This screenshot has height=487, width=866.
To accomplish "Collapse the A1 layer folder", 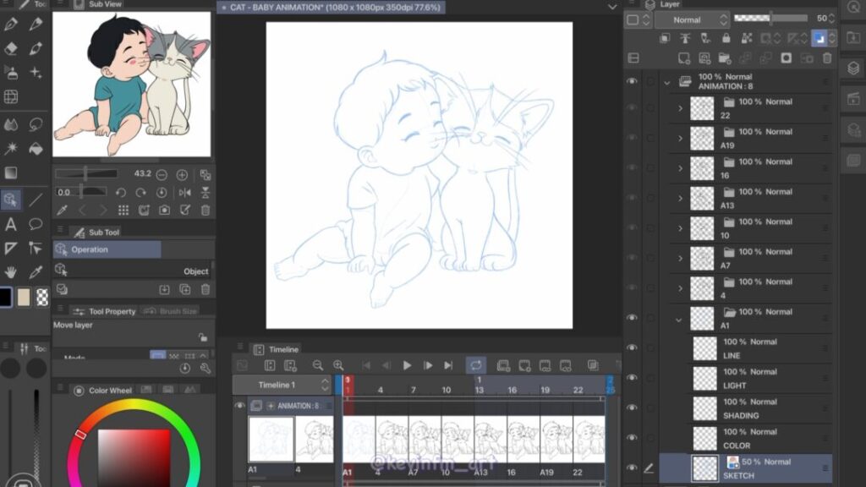I will tap(680, 319).
